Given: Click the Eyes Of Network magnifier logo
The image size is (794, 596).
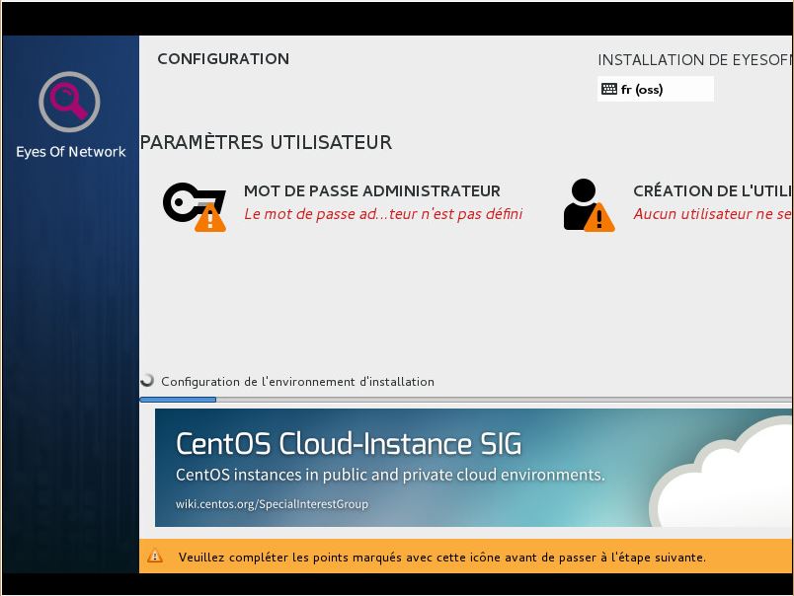Looking at the screenshot, I should pyautogui.click(x=69, y=102).
